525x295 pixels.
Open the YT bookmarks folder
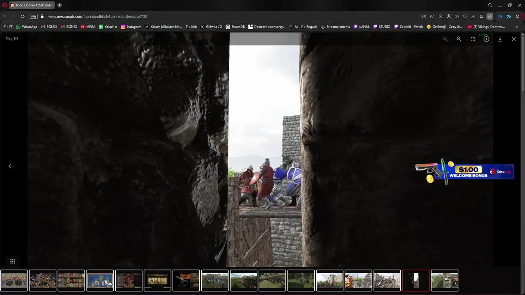(8, 27)
